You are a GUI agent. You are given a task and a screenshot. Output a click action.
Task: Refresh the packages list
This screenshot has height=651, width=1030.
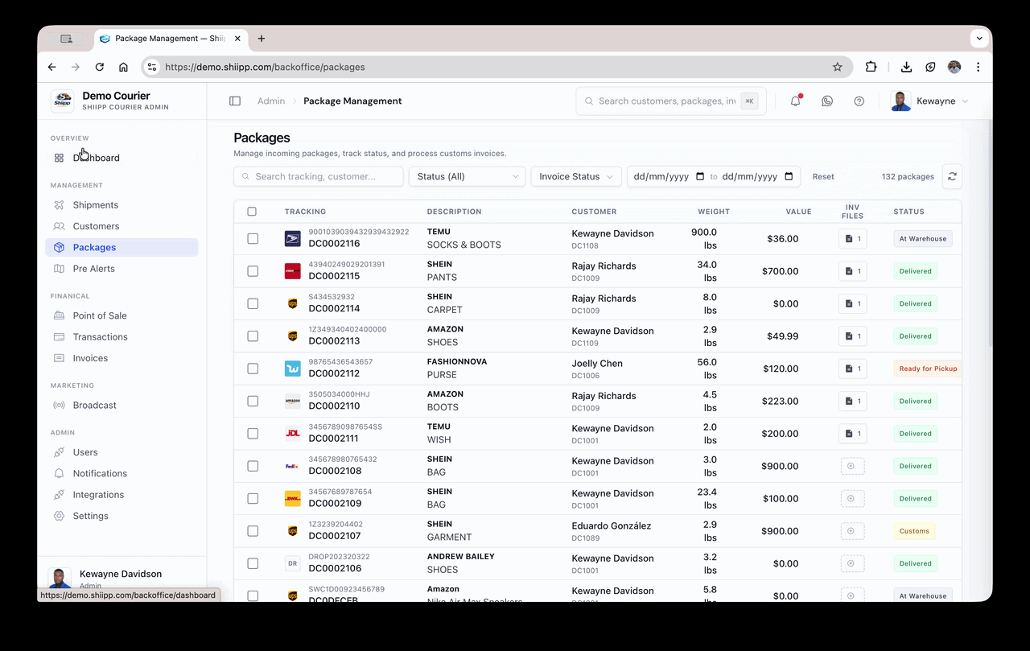pos(952,176)
